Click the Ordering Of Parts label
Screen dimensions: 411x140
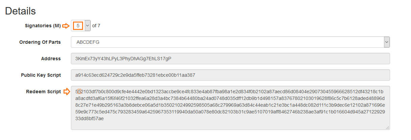pyautogui.click(x=40, y=42)
